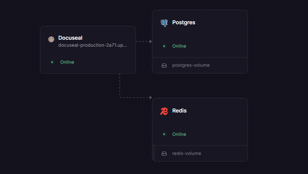Viewport: 308px width, 174px height.
Task: Open the Redis service title
Action: click(x=179, y=111)
